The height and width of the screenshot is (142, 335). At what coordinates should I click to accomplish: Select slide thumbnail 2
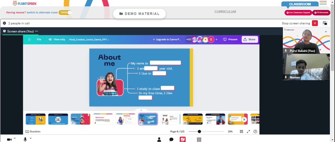pos(58,119)
